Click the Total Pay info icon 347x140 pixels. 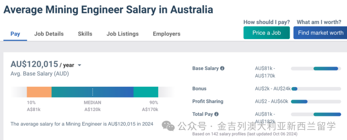pos(217,114)
